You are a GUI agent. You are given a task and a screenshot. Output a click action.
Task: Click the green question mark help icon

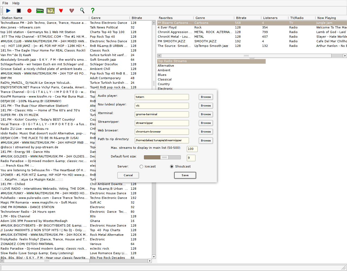(x=93, y=11)
